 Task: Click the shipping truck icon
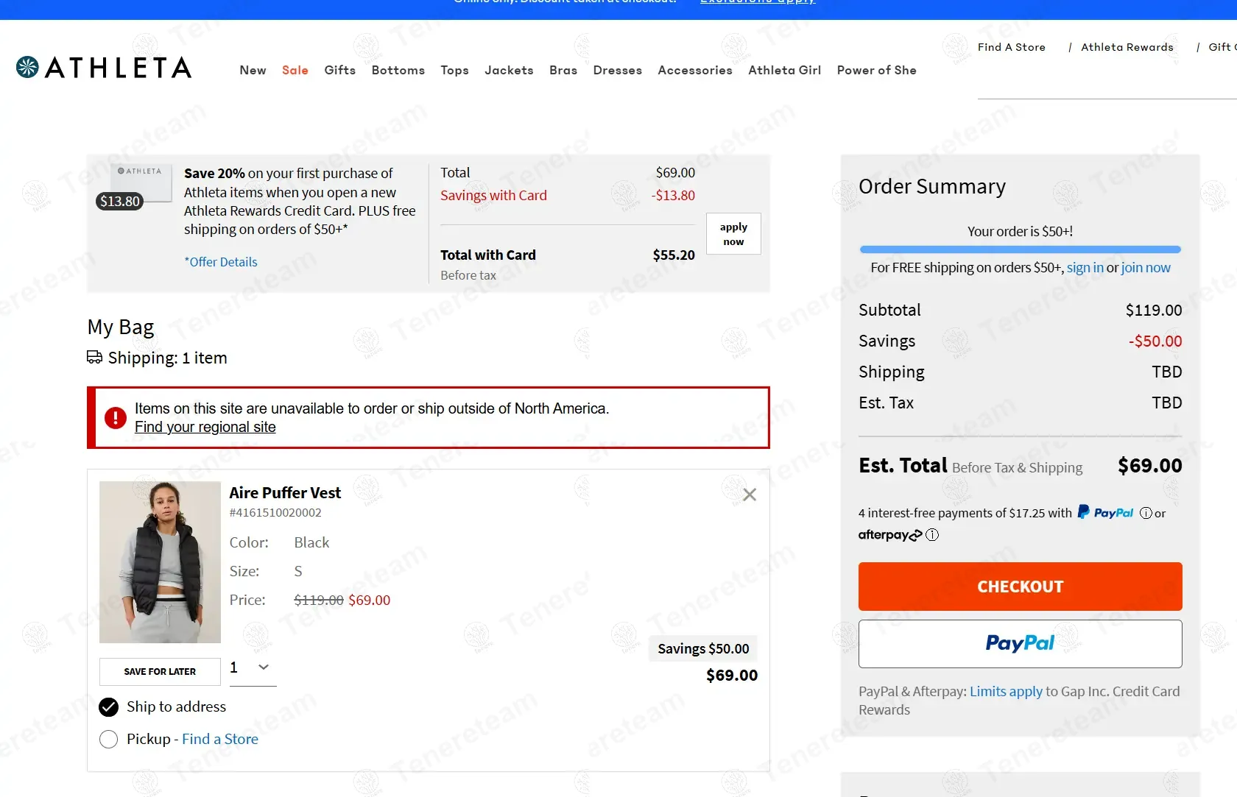94,358
